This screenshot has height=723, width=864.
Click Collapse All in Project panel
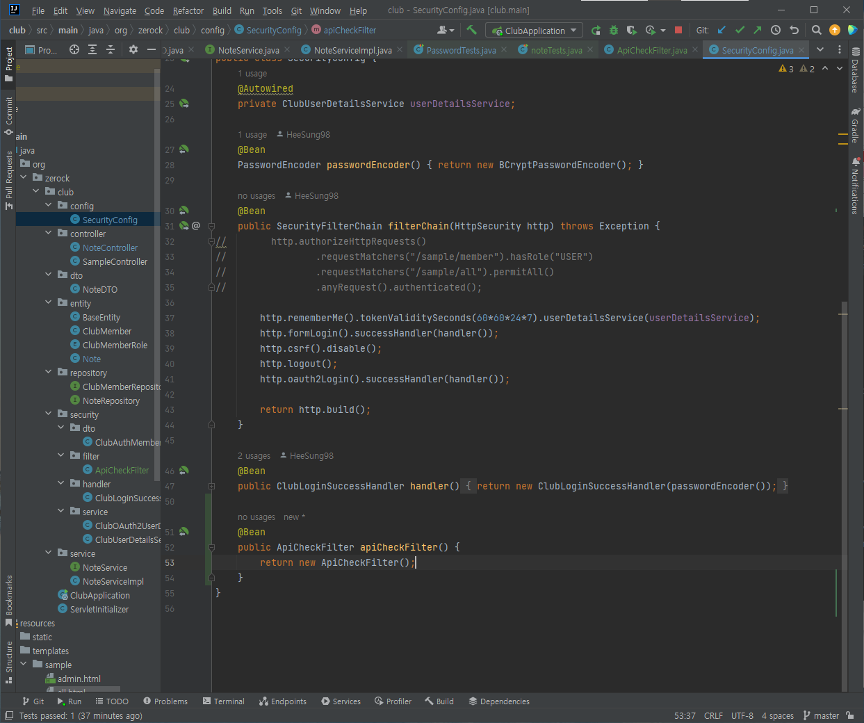(111, 49)
